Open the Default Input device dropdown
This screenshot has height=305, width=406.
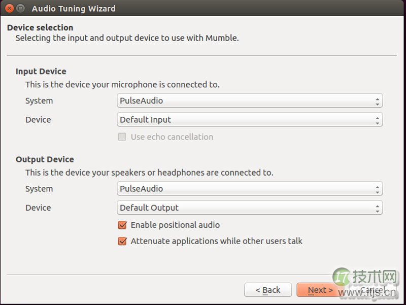click(250, 120)
